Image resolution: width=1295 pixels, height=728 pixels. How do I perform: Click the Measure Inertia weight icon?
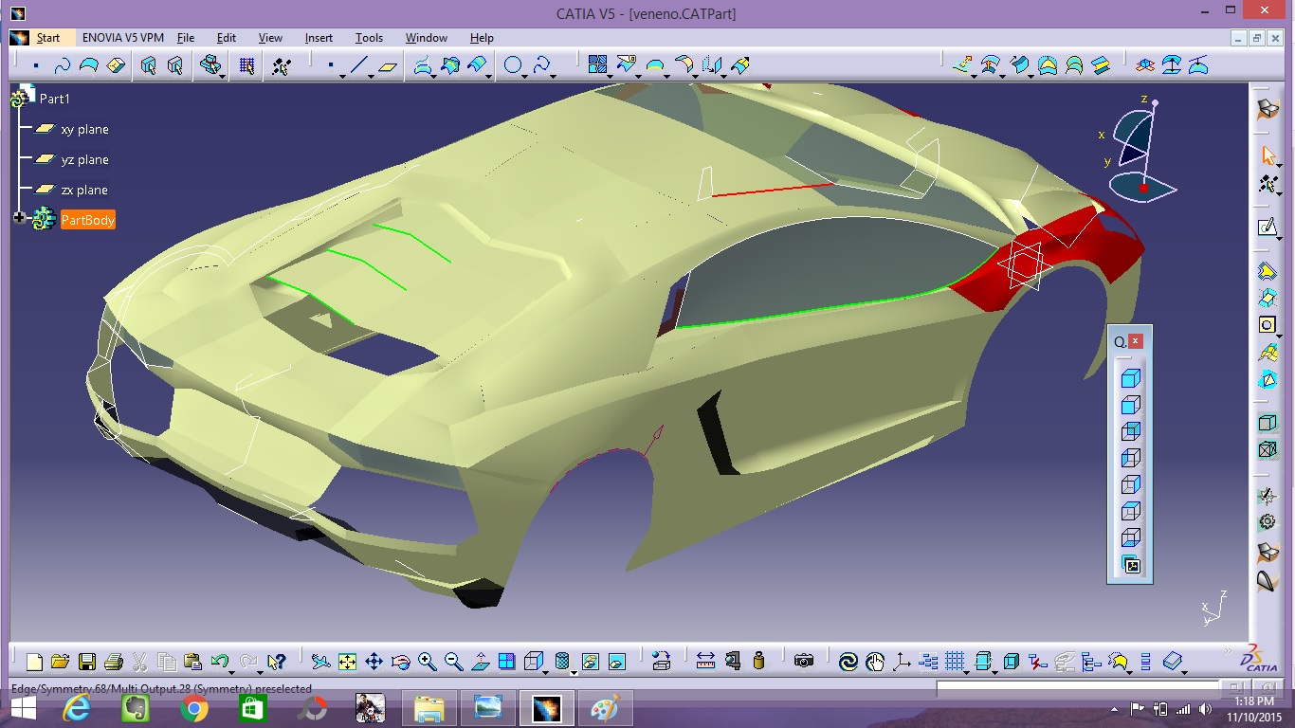[x=758, y=661]
